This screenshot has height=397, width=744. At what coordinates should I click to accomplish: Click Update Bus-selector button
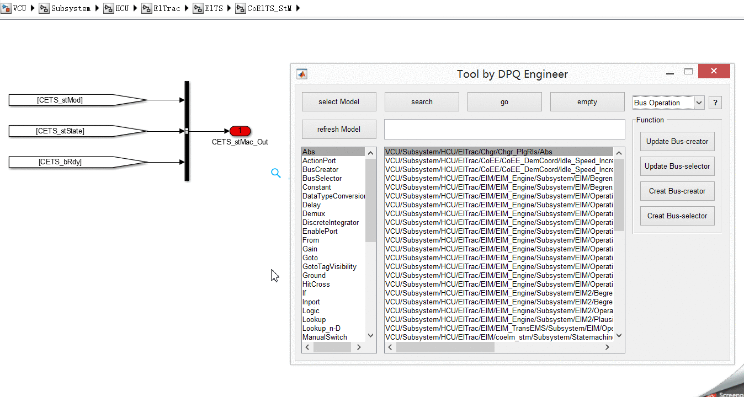coord(677,166)
